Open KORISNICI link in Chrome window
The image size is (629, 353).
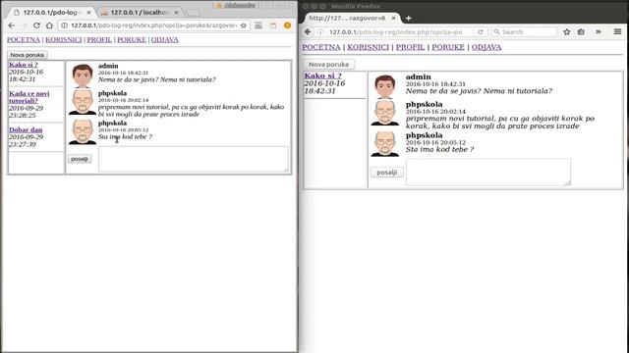click(63, 39)
